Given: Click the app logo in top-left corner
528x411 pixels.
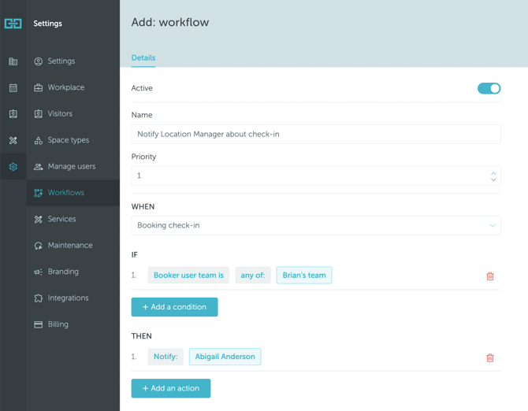Looking at the screenshot, I should pyautogui.click(x=13, y=24).
